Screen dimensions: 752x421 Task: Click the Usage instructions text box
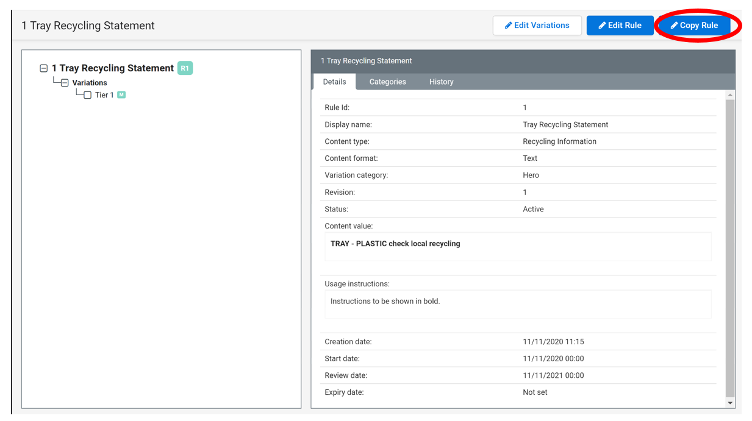click(518, 303)
